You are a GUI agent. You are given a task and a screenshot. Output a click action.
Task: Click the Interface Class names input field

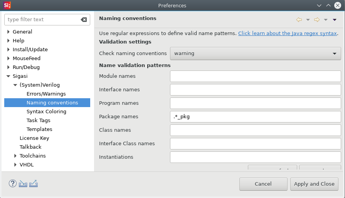click(256, 144)
